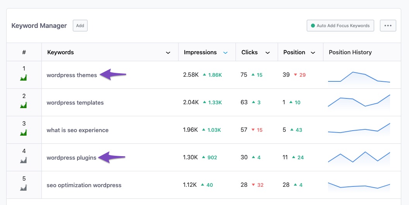Click the gray chart icon in row 5

click(x=24, y=188)
